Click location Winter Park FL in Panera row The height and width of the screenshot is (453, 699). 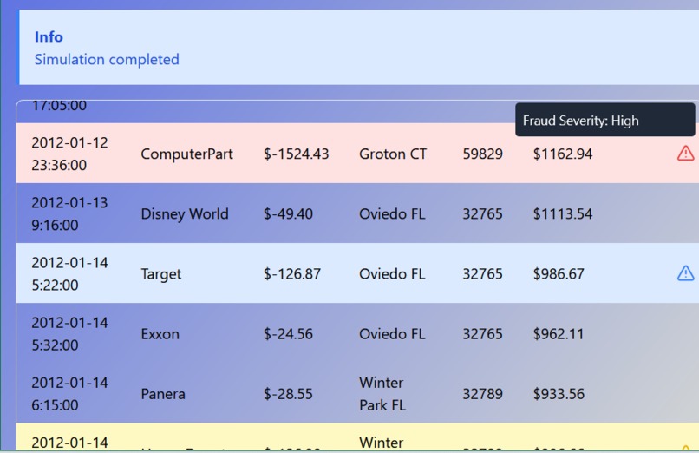point(382,394)
